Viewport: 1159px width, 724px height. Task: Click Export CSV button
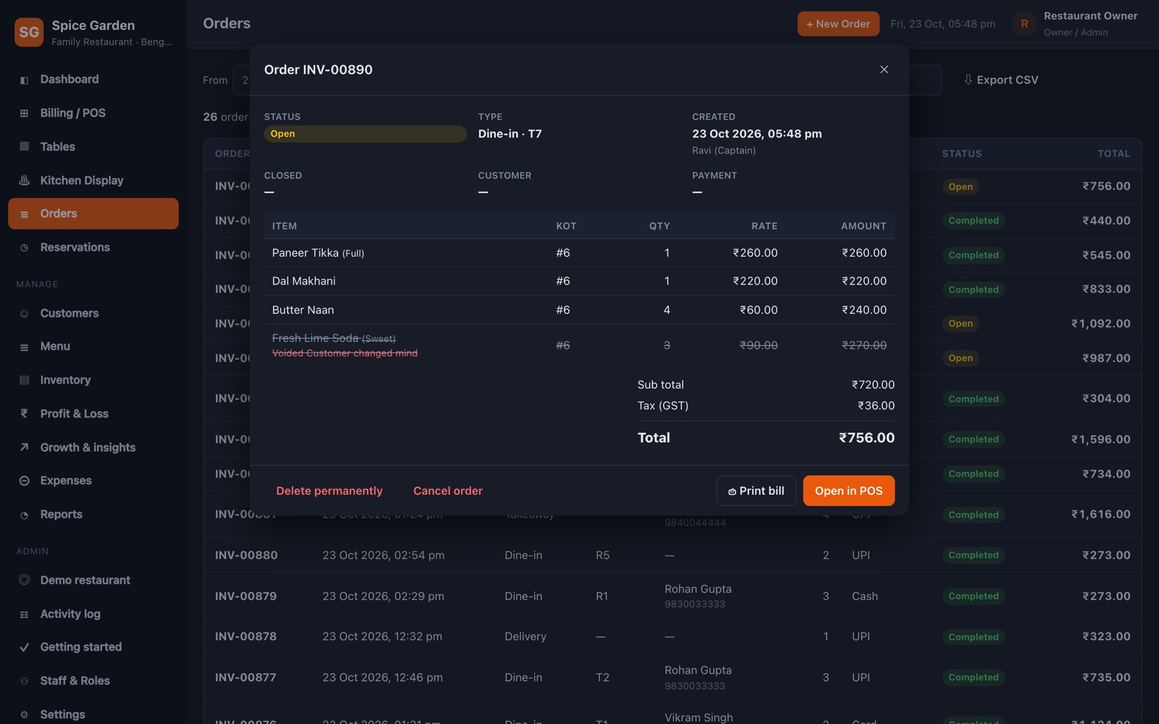point(1001,80)
